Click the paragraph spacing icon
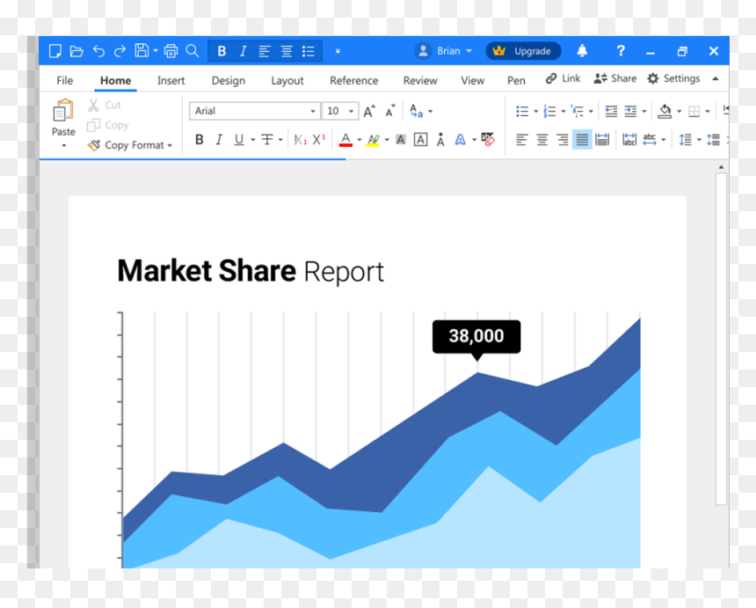The image size is (756, 608). coord(713,140)
